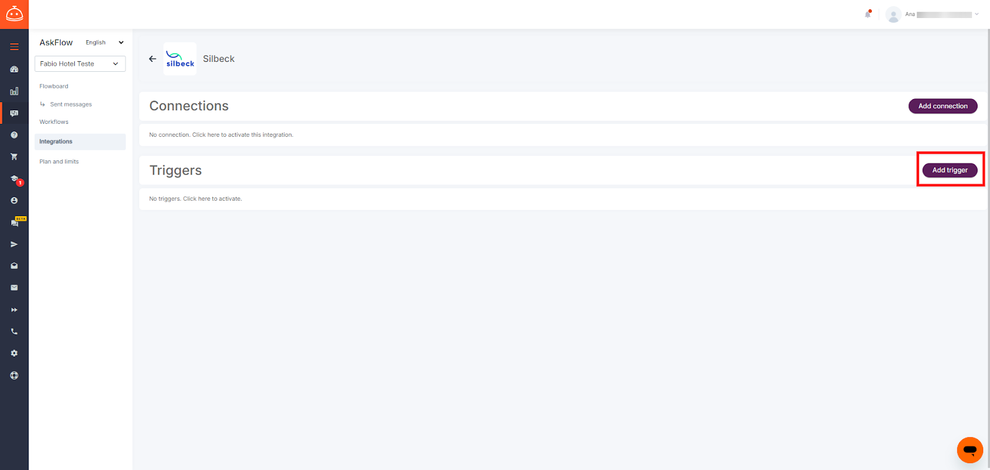Open the settings gear icon in sidebar
This screenshot has height=470, width=990.
point(14,353)
